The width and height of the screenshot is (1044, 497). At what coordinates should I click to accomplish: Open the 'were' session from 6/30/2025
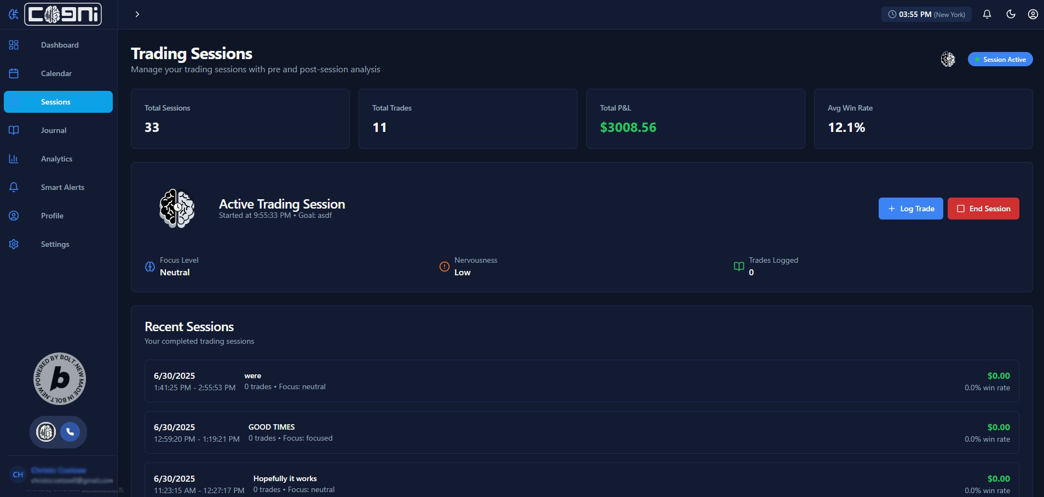pyautogui.click(x=581, y=381)
